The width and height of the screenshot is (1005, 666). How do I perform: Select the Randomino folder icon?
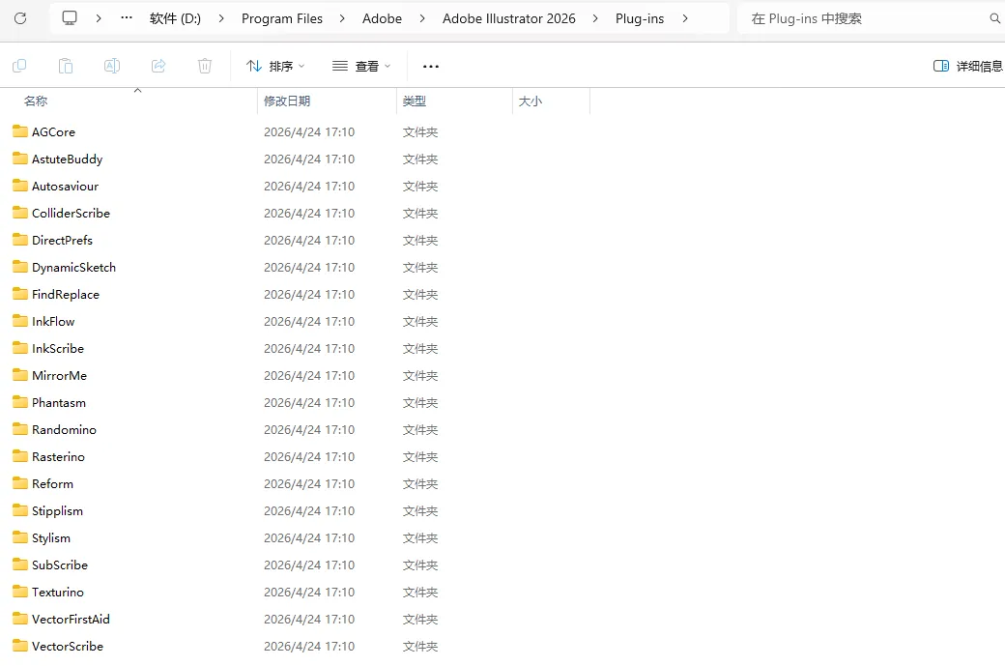pos(20,429)
